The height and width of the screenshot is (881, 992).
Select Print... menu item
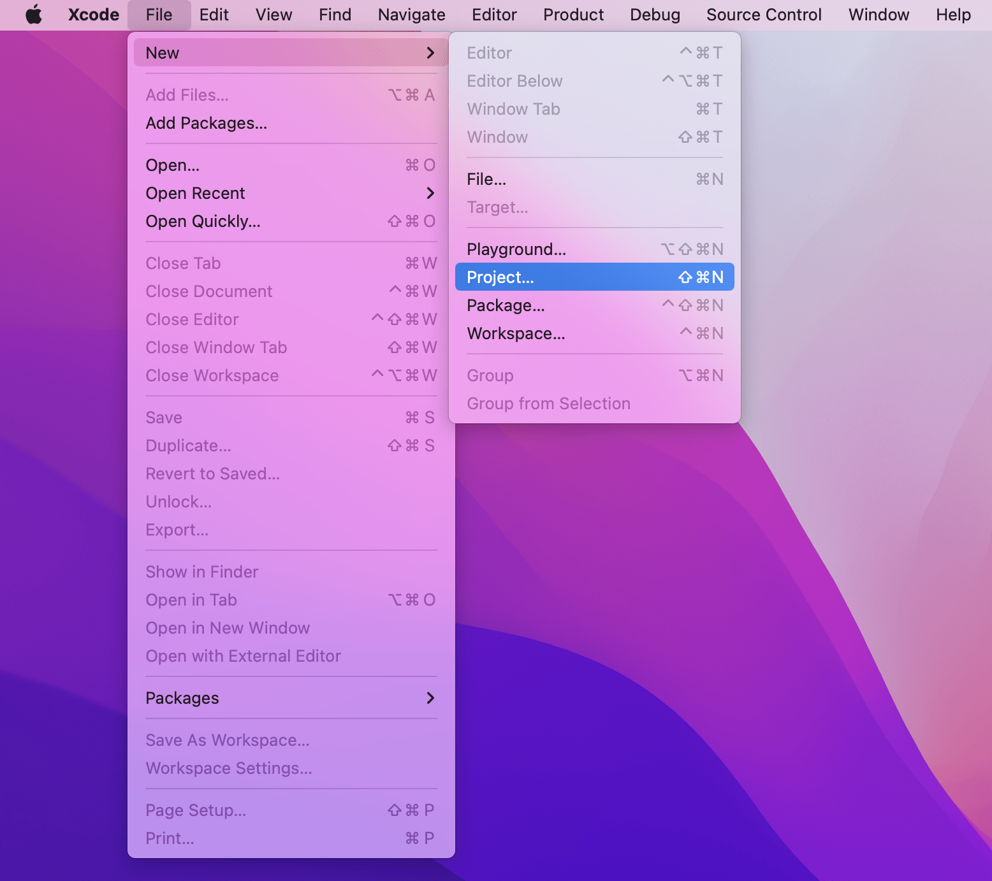click(x=291, y=838)
